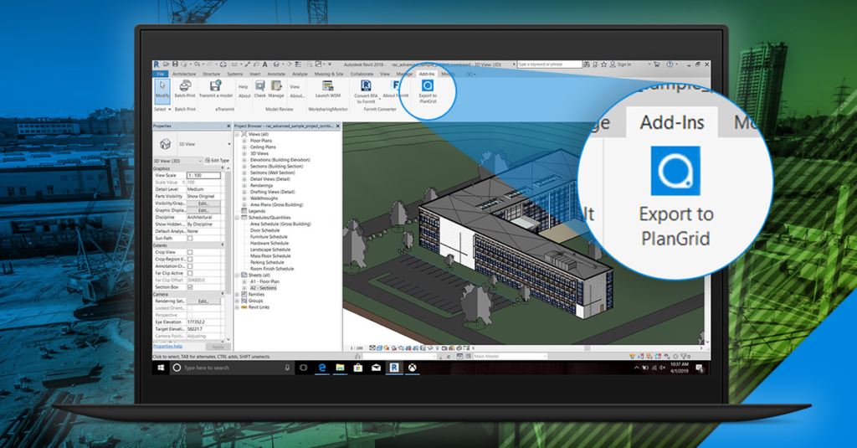Click the Export to PlanGrid icon
This screenshot has height=448, width=857.
[427, 86]
